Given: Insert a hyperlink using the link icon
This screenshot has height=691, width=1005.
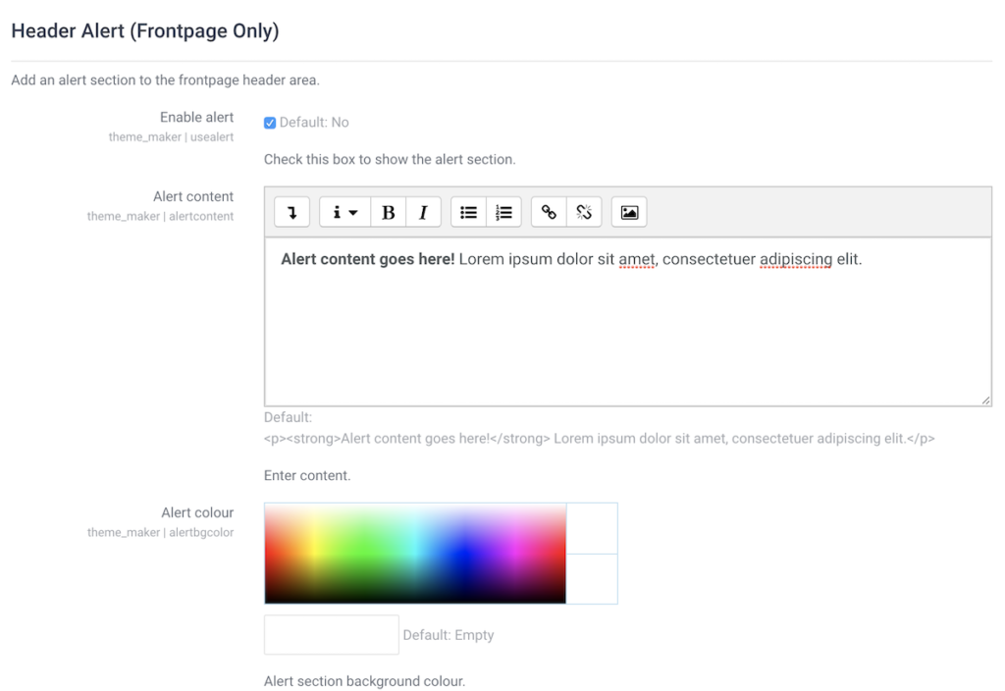Looking at the screenshot, I should pos(548,211).
